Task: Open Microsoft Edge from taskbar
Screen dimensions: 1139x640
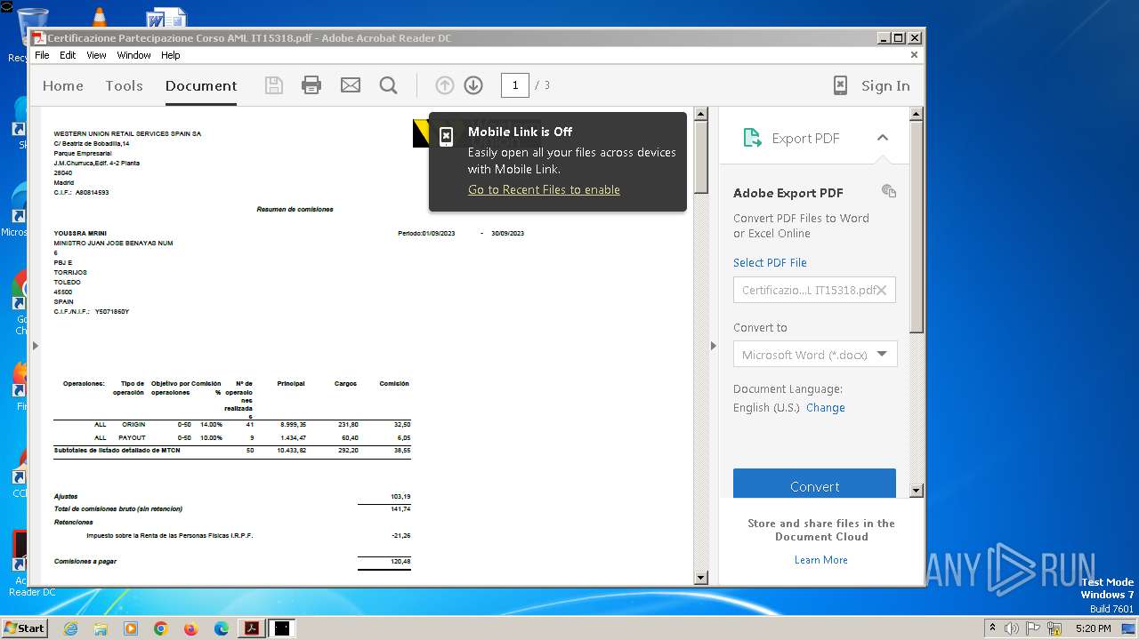Action: tap(222, 628)
